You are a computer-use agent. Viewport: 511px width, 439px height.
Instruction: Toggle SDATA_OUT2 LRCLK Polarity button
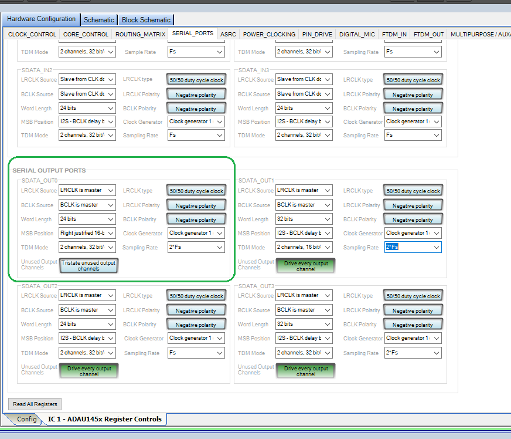pyautogui.click(x=196, y=310)
